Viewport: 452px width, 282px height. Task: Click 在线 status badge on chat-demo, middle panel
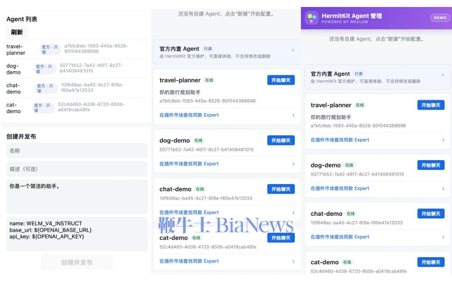pos(200,189)
